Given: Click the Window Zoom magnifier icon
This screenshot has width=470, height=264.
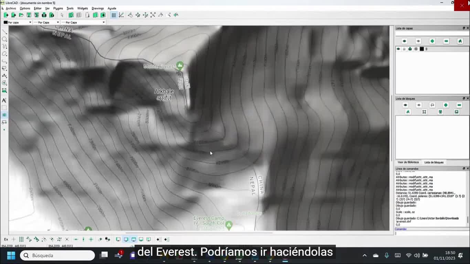Looking at the screenshot, I should (168, 15).
